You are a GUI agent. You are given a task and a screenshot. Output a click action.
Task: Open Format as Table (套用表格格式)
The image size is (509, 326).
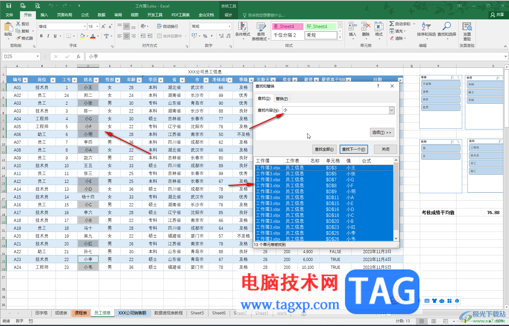260,32
